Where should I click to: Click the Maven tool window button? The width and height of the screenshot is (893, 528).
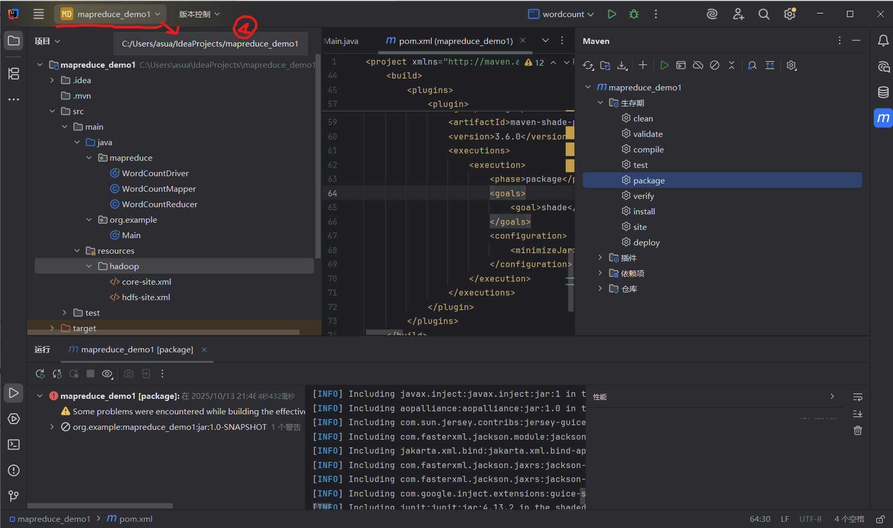pos(883,118)
